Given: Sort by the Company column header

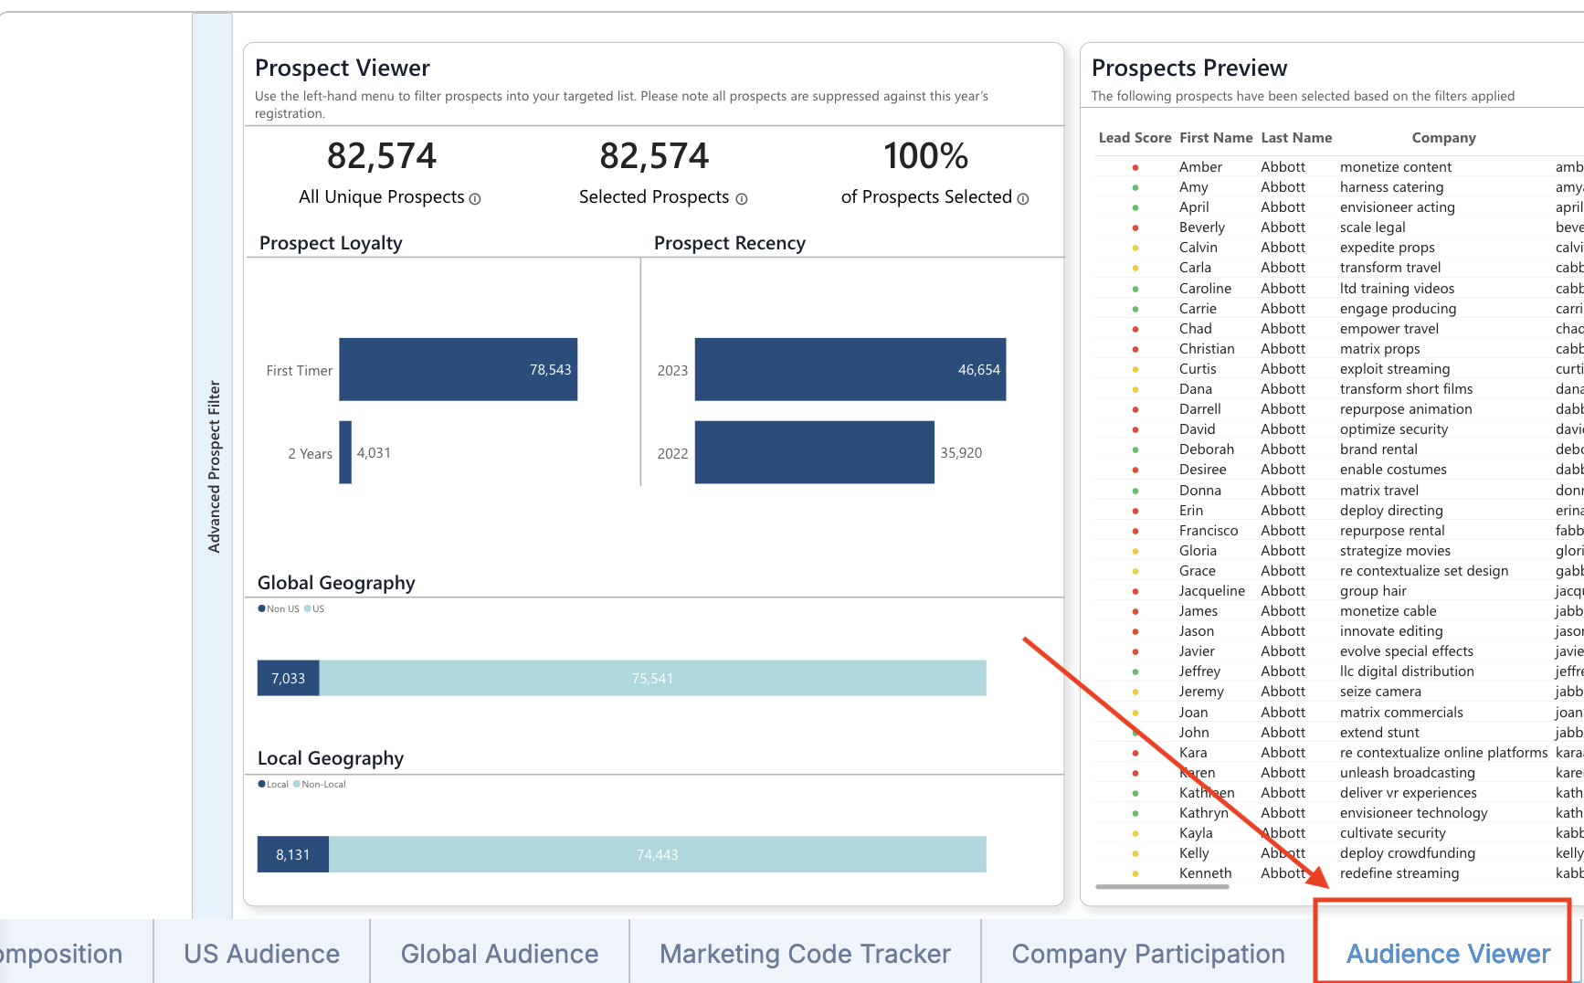Looking at the screenshot, I should (x=1443, y=138).
